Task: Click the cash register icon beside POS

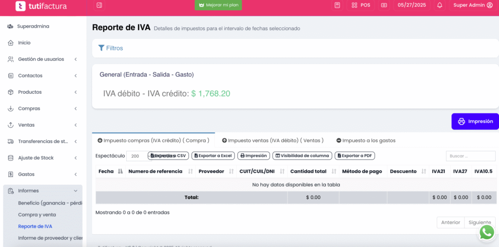Action: click(384, 5)
